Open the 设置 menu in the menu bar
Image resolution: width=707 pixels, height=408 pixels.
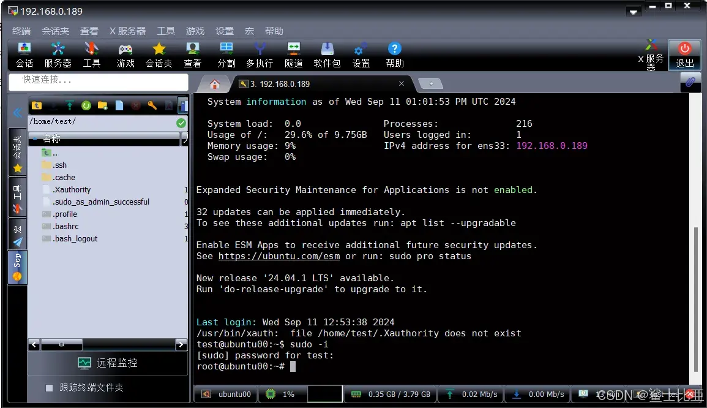pos(225,31)
